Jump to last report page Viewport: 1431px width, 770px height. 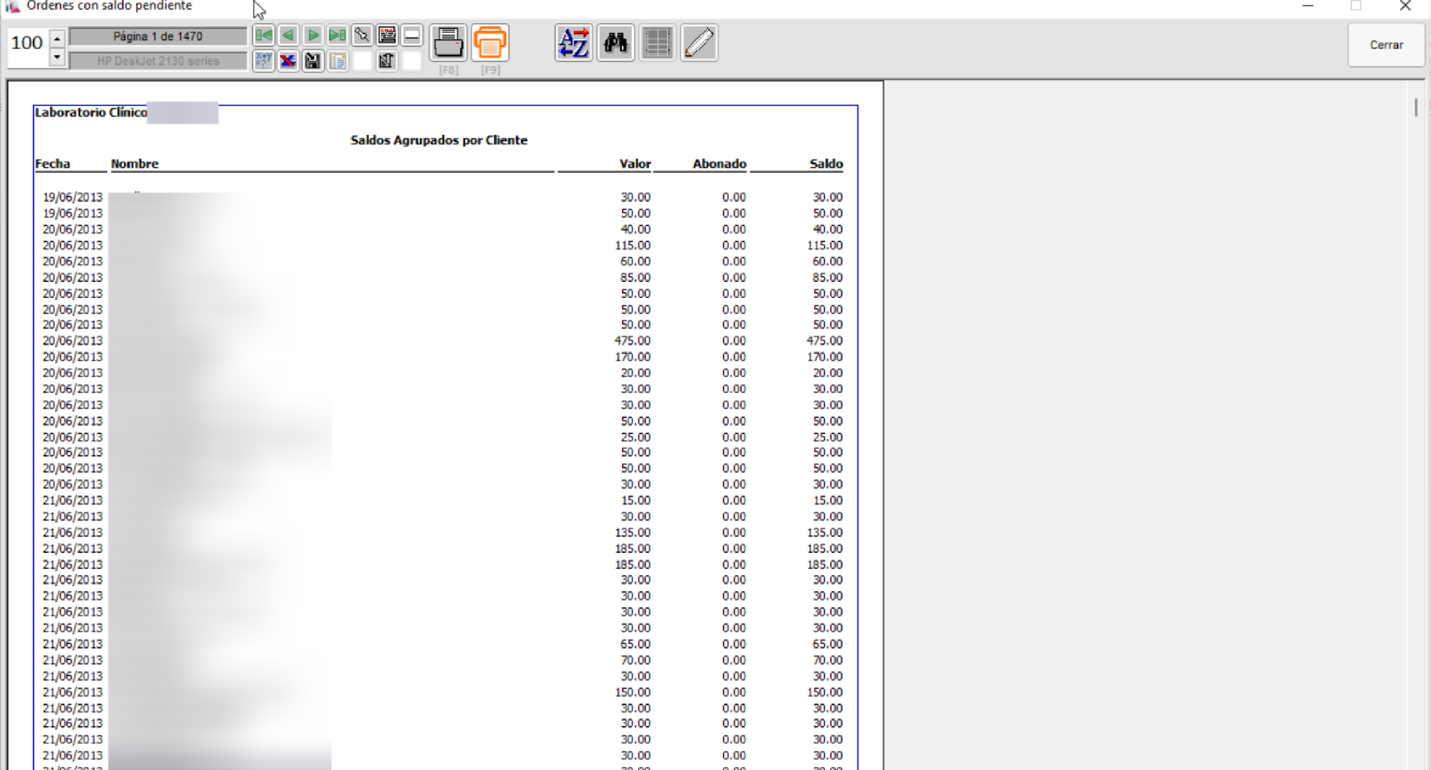point(337,36)
